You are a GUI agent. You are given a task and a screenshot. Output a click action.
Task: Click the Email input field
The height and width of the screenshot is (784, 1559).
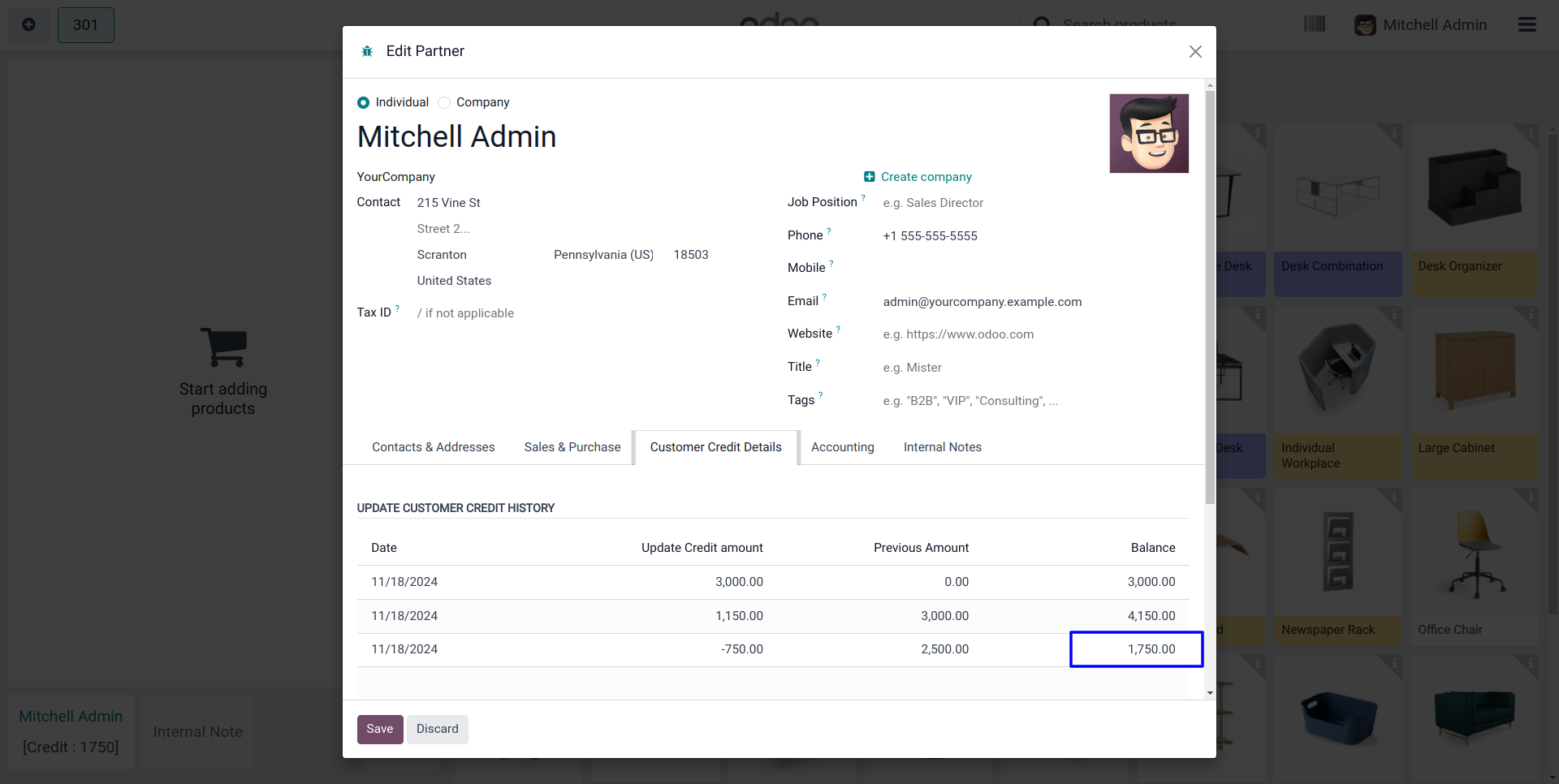[x=1031, y=302]
